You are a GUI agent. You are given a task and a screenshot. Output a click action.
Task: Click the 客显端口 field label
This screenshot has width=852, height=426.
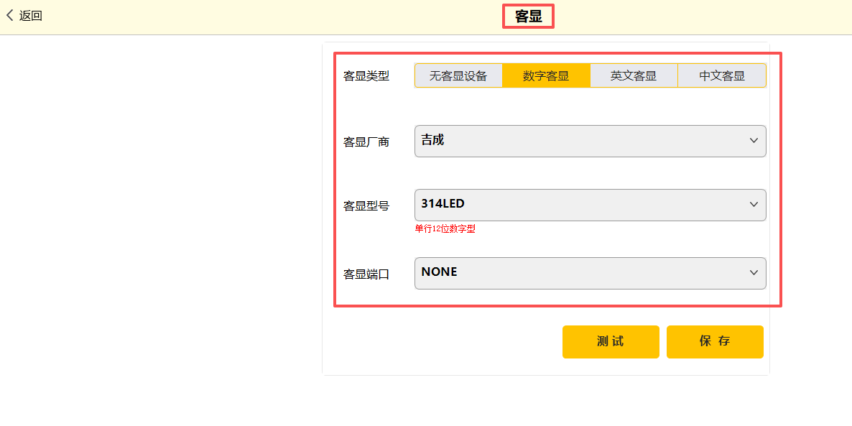coord(366,274)
